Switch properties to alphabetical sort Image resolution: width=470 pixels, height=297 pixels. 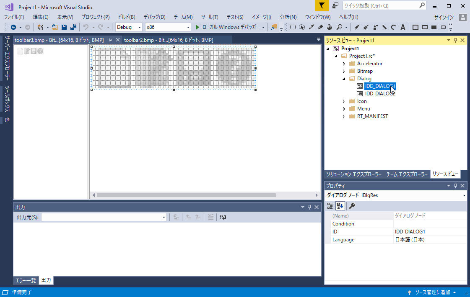(340, 205)
